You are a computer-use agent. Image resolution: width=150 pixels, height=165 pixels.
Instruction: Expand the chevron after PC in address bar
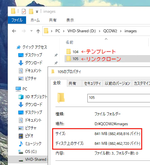[x=64, y=31]
